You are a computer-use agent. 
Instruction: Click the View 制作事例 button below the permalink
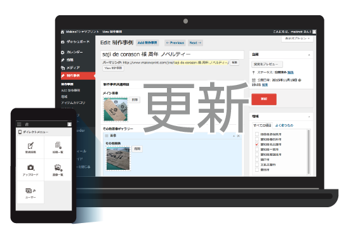pos(113,68)
